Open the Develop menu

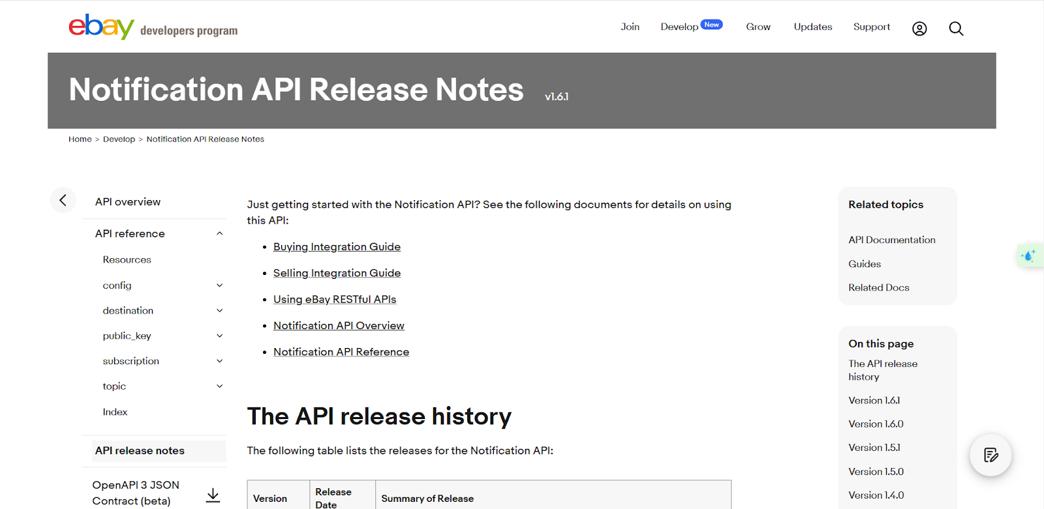click(x=679, y=27)
